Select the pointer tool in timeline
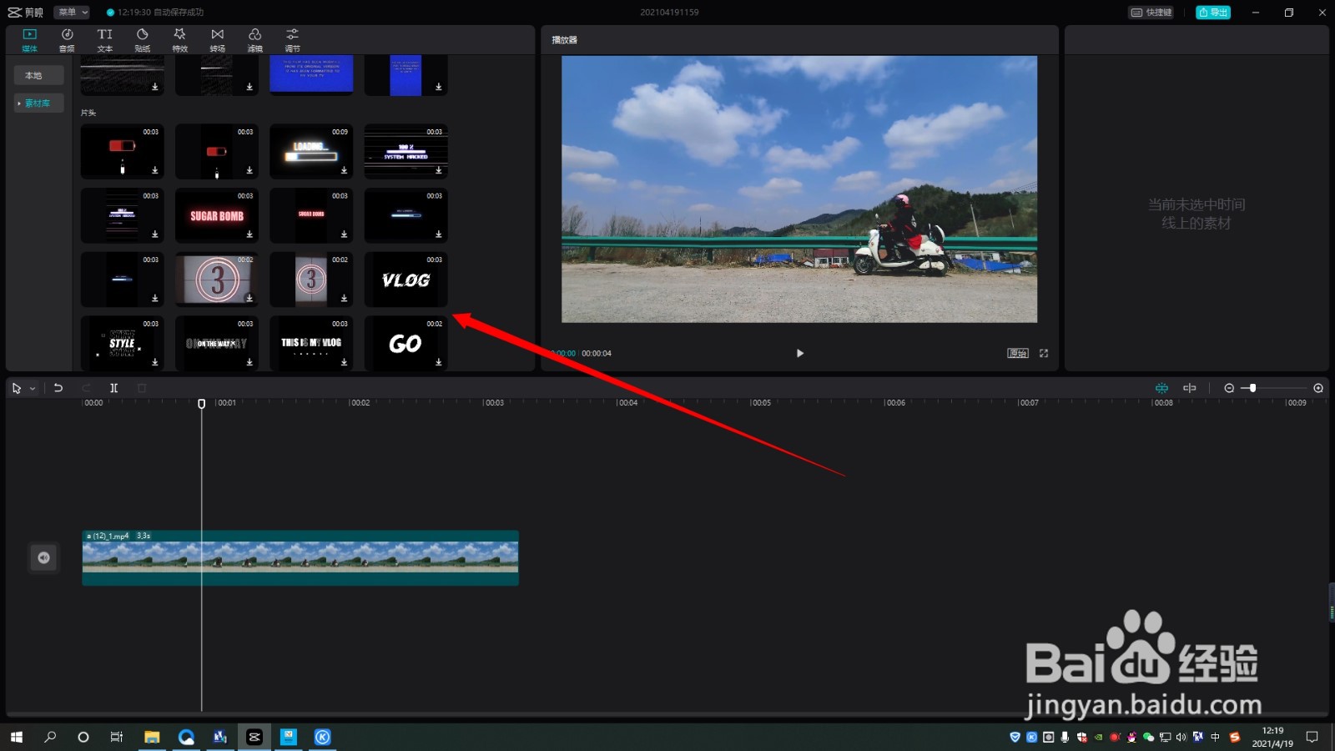 17,388
